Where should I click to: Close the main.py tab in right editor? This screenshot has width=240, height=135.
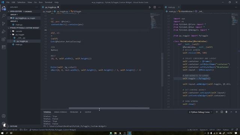178,7
